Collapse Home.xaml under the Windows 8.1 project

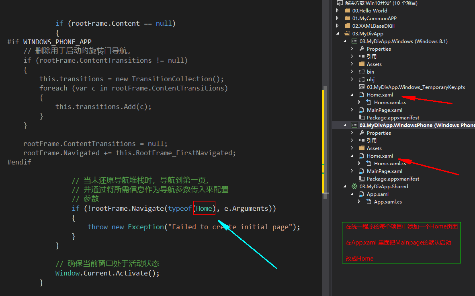pos(352,95)
